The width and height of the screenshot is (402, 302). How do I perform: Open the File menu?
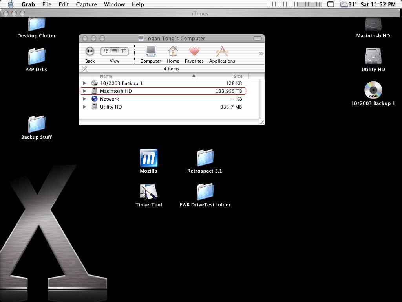pos(47,4)
